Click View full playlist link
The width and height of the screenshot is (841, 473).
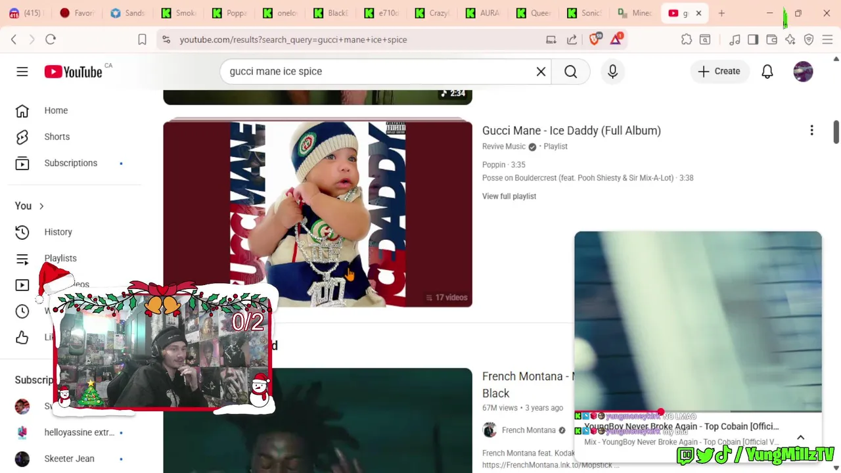pos(509,196)
